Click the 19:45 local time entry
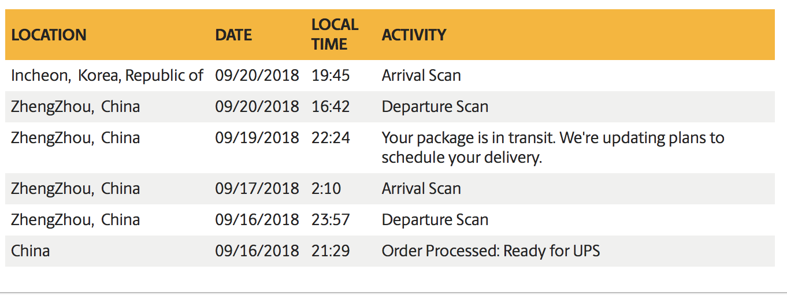787x299 pixels. [x=331, y=76]
